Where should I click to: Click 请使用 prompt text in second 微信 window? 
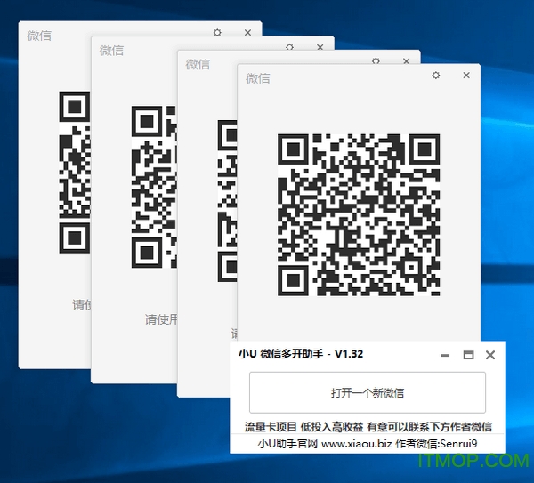[161, 319]
